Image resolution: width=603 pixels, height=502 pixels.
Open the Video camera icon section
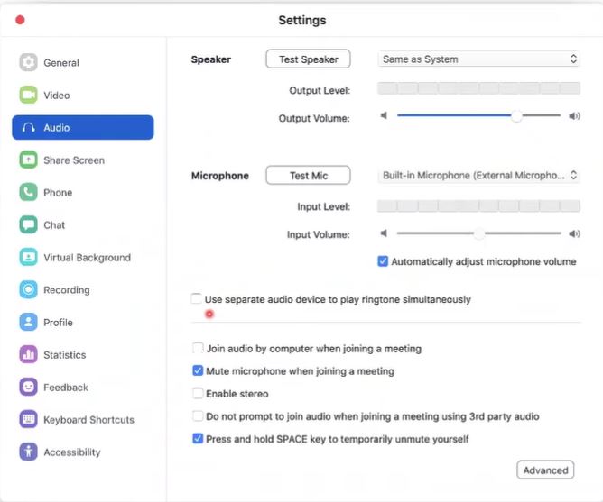[x=28, y=96]
